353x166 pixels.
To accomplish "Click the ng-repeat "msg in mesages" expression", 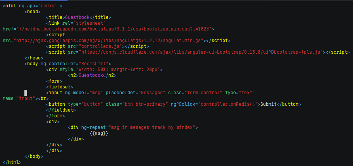I will tap(152, 128).
